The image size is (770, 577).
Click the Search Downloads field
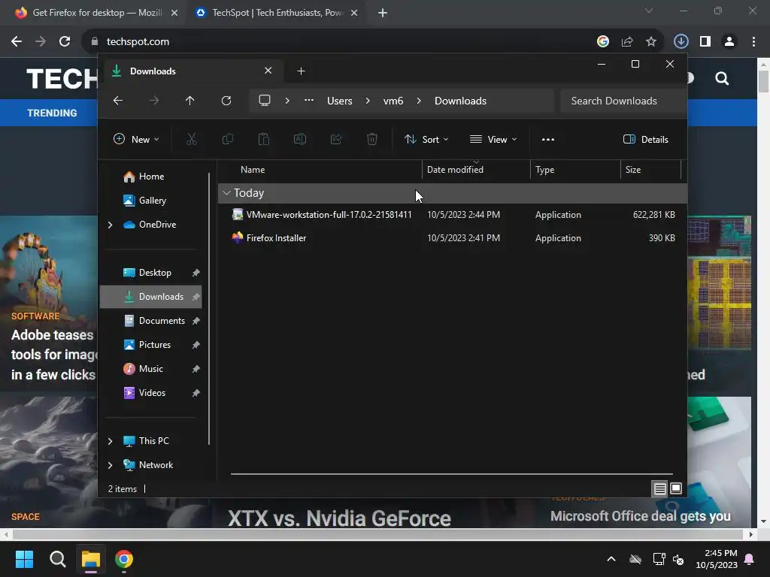click(x=623, y=101)
